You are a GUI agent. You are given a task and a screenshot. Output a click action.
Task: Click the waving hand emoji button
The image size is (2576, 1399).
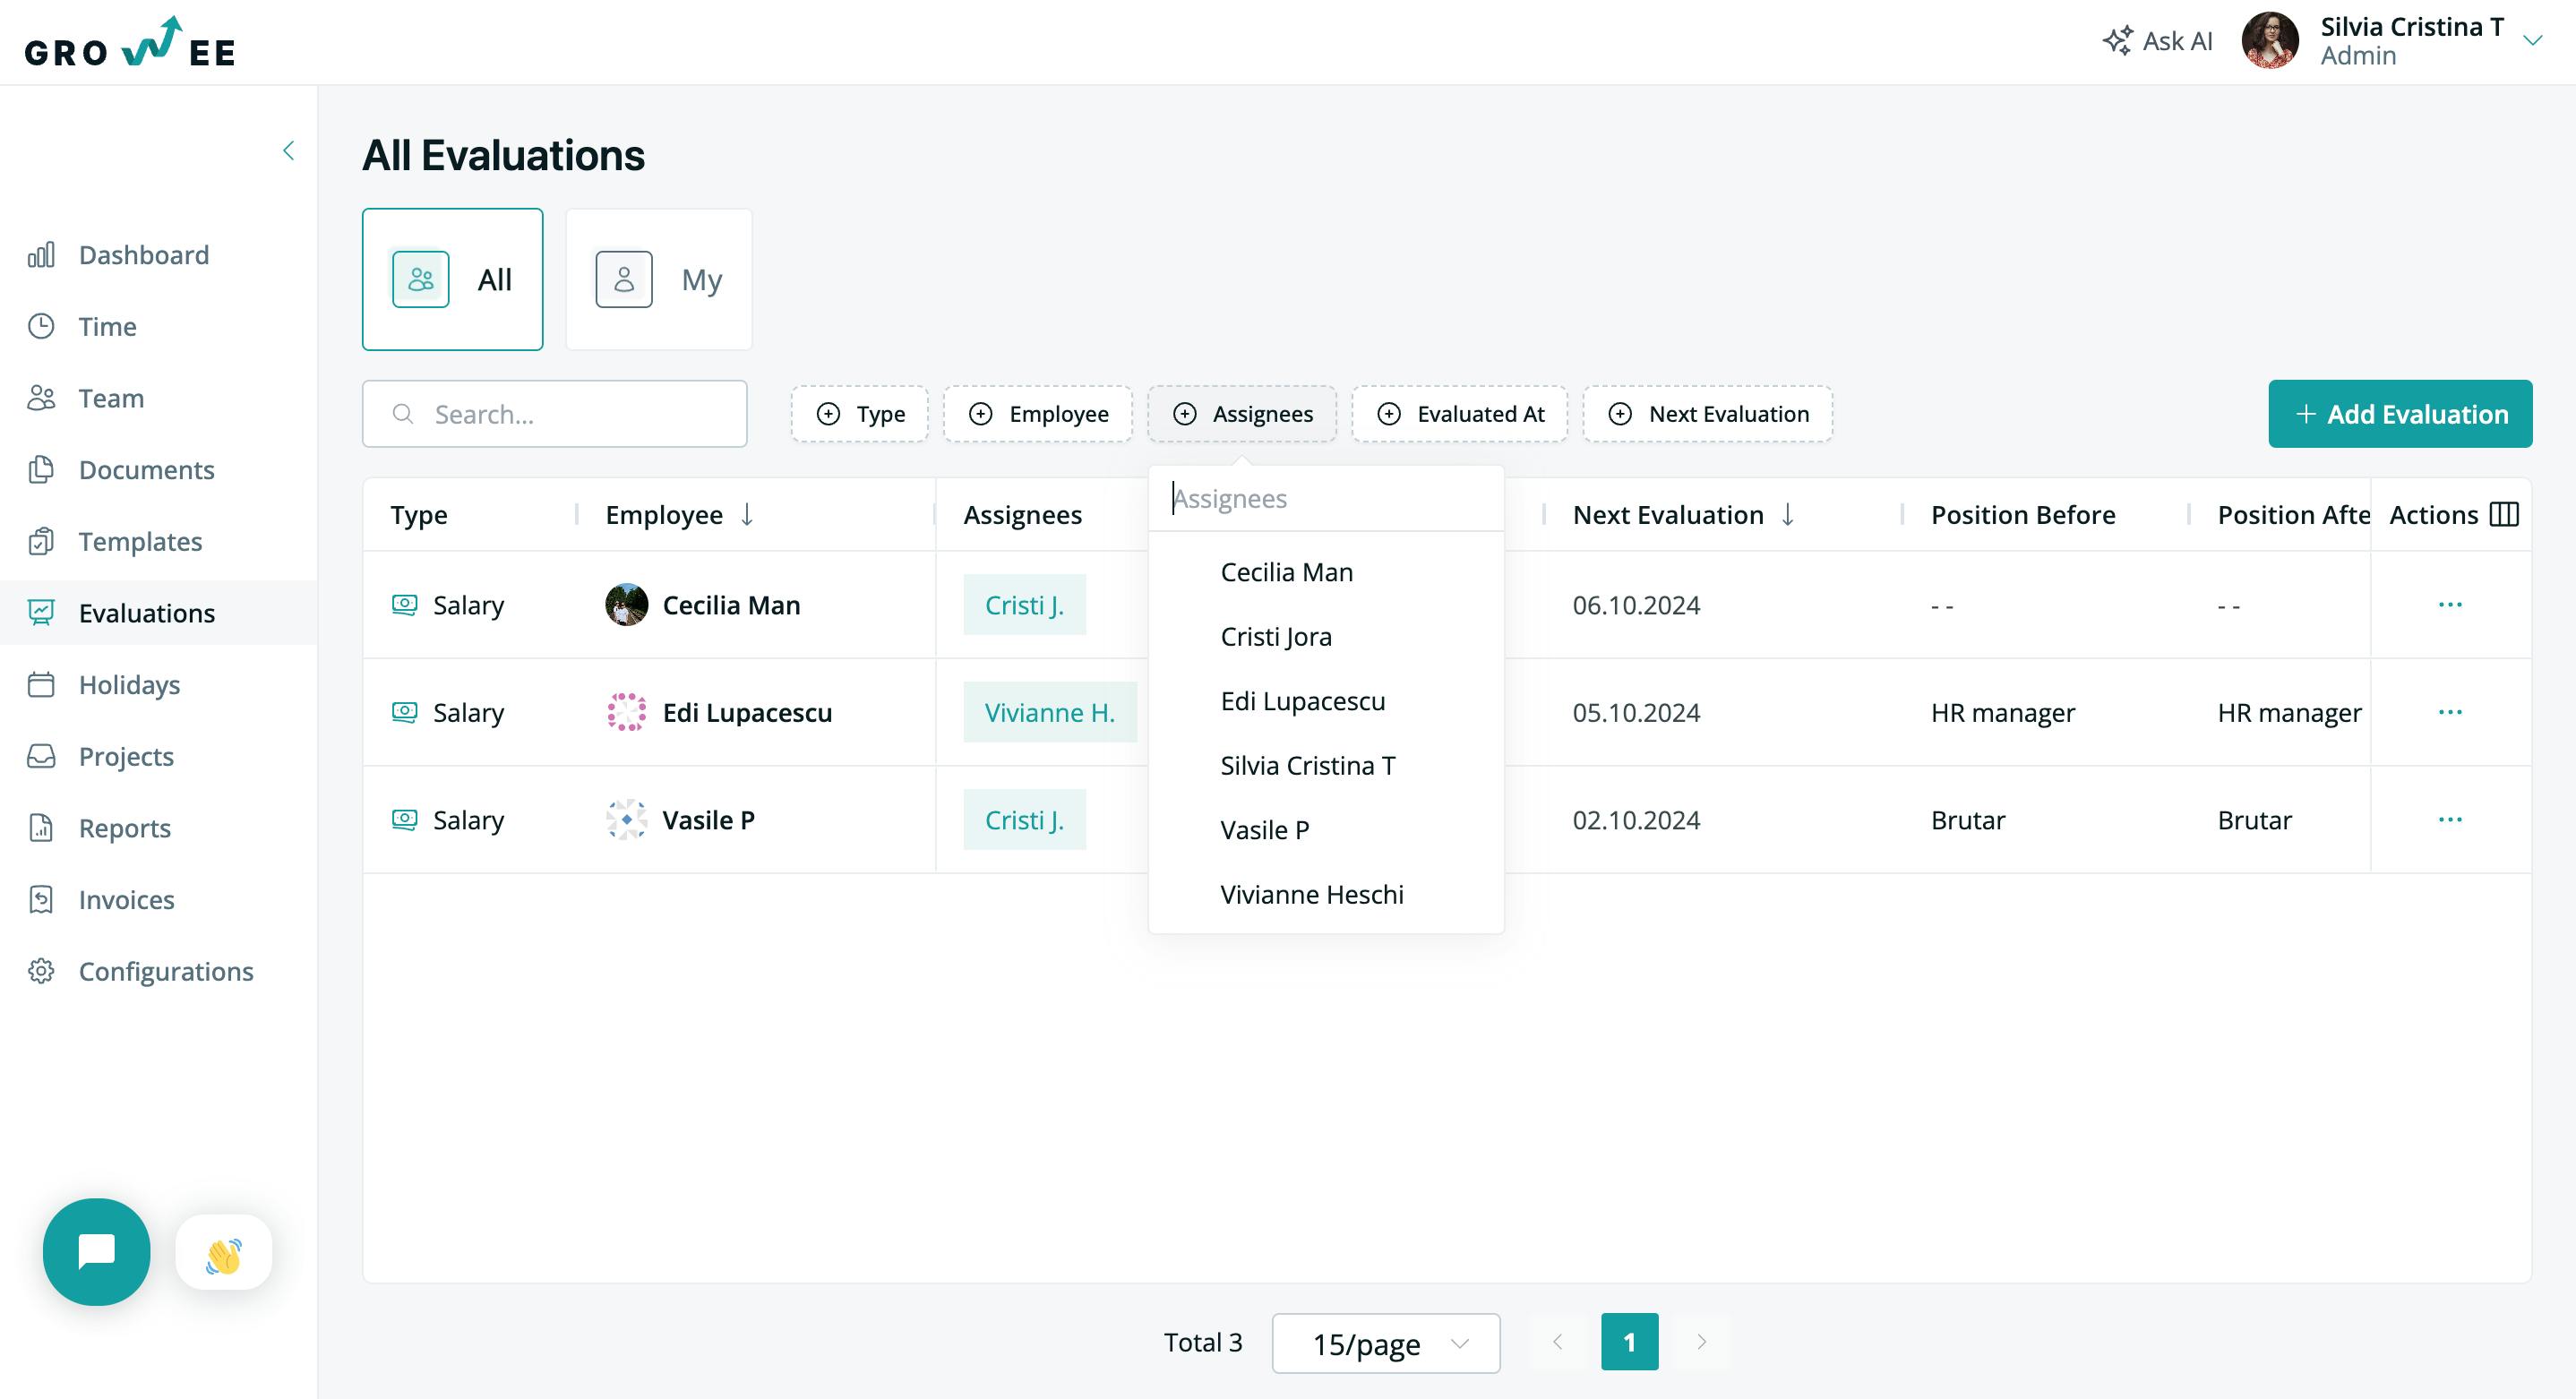click(224, 1252)
